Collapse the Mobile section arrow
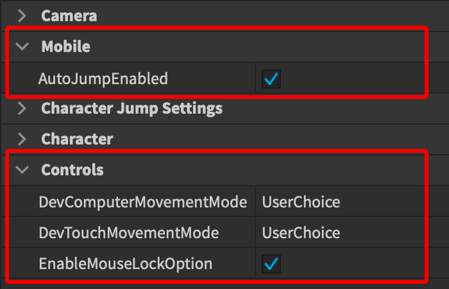 pyautogui.click(x=22, y=46)
